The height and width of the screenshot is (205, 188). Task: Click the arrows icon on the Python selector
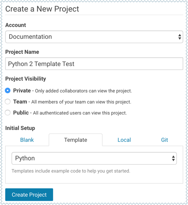pyautogui.click(x=173, y=158)
